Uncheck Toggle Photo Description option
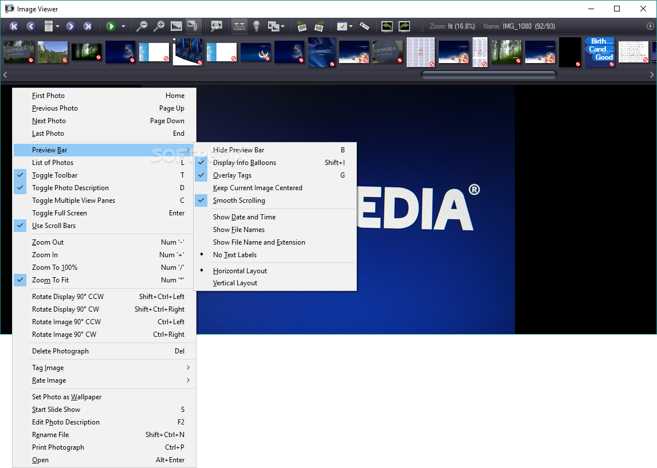Viewport: 657px width, 468px height. coord(104,188)
